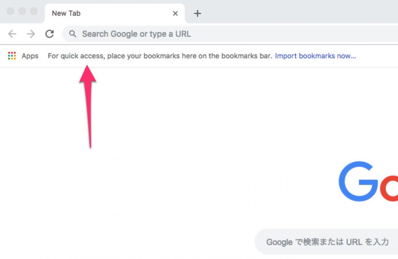Image resolution: width=398 pixels, height=259 pixels.
Task: Click the window zoom button beside the tab
Action: (34, 11)
